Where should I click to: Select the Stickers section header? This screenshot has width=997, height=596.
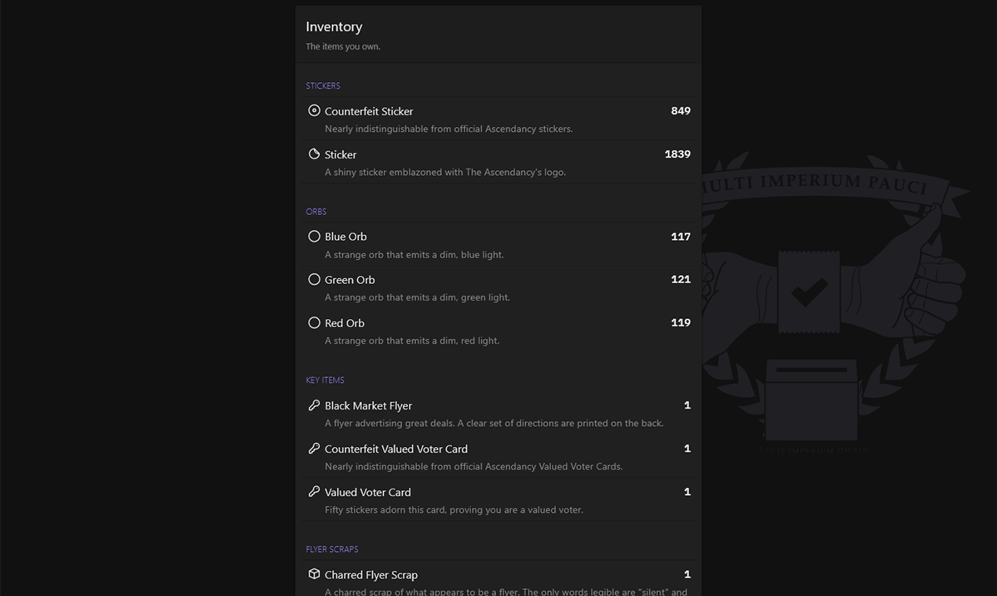[323, 85]
